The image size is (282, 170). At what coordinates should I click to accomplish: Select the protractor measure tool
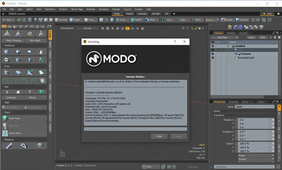click(24, 146)
